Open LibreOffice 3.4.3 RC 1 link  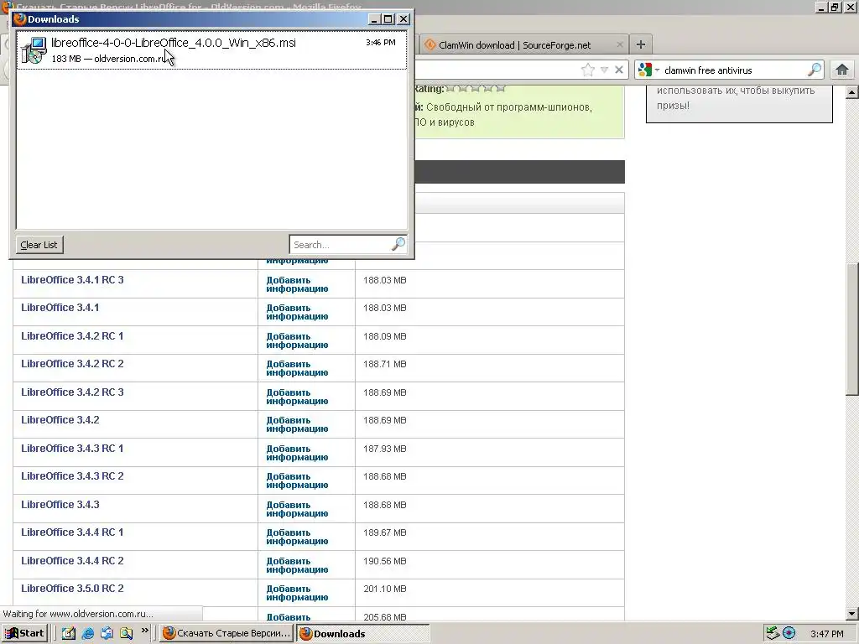72,449
